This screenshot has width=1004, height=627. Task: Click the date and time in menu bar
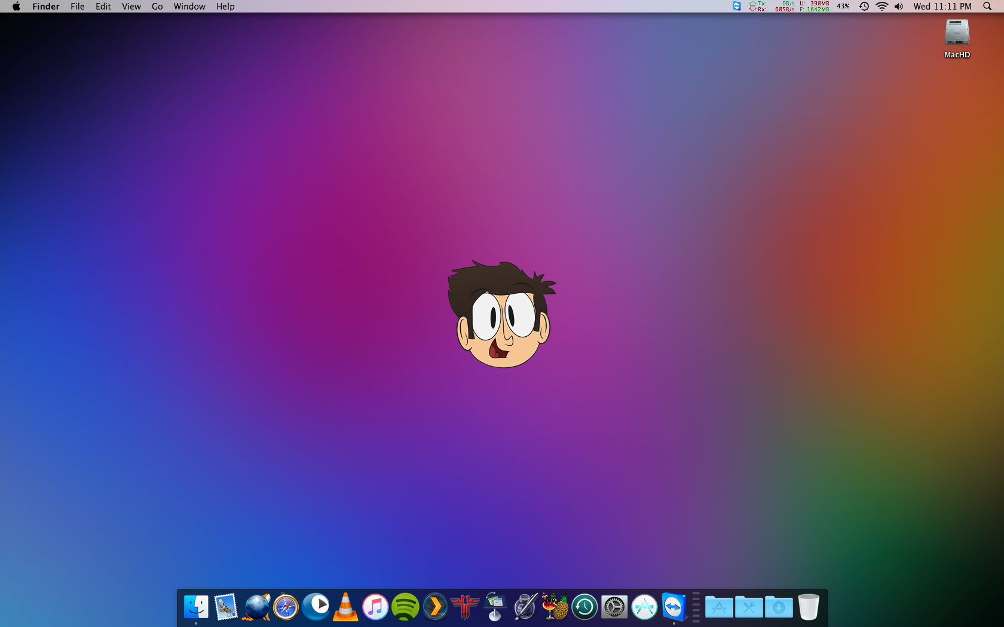942,7
